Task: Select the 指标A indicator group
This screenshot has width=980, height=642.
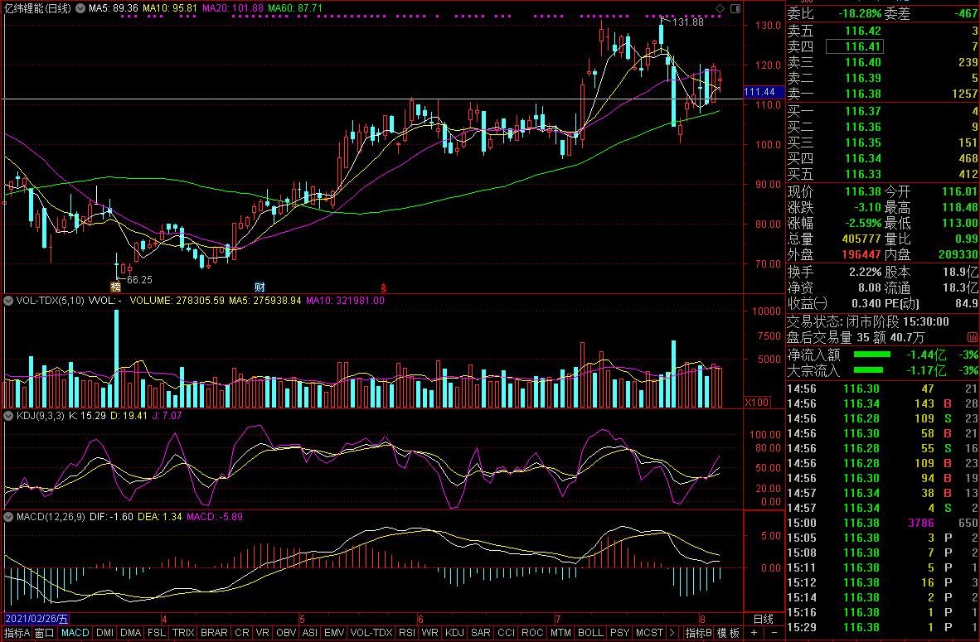Action: [x=16, y=633]
